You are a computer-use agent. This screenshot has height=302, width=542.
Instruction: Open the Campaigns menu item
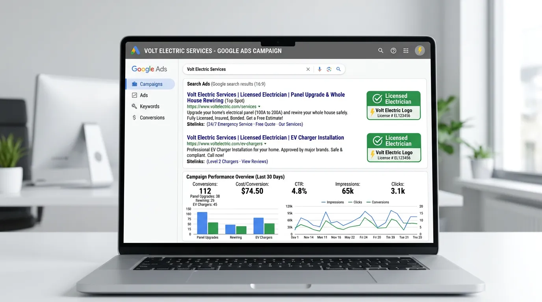coord(150,84)
